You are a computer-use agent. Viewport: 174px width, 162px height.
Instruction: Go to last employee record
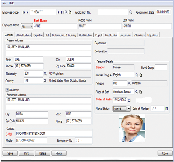coord(62,12)
